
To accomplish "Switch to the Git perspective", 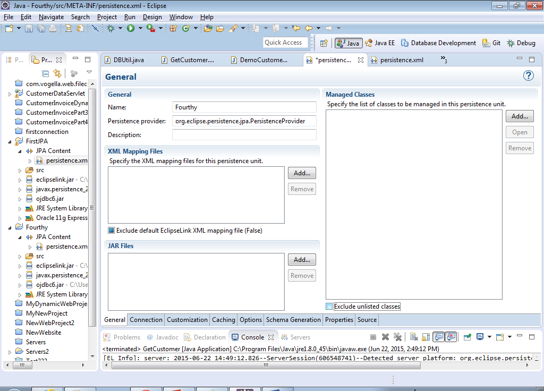I will 491,43.
